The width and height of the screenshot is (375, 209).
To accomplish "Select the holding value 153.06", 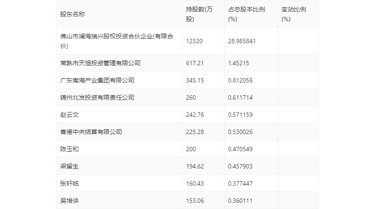I will click(195, 201).
